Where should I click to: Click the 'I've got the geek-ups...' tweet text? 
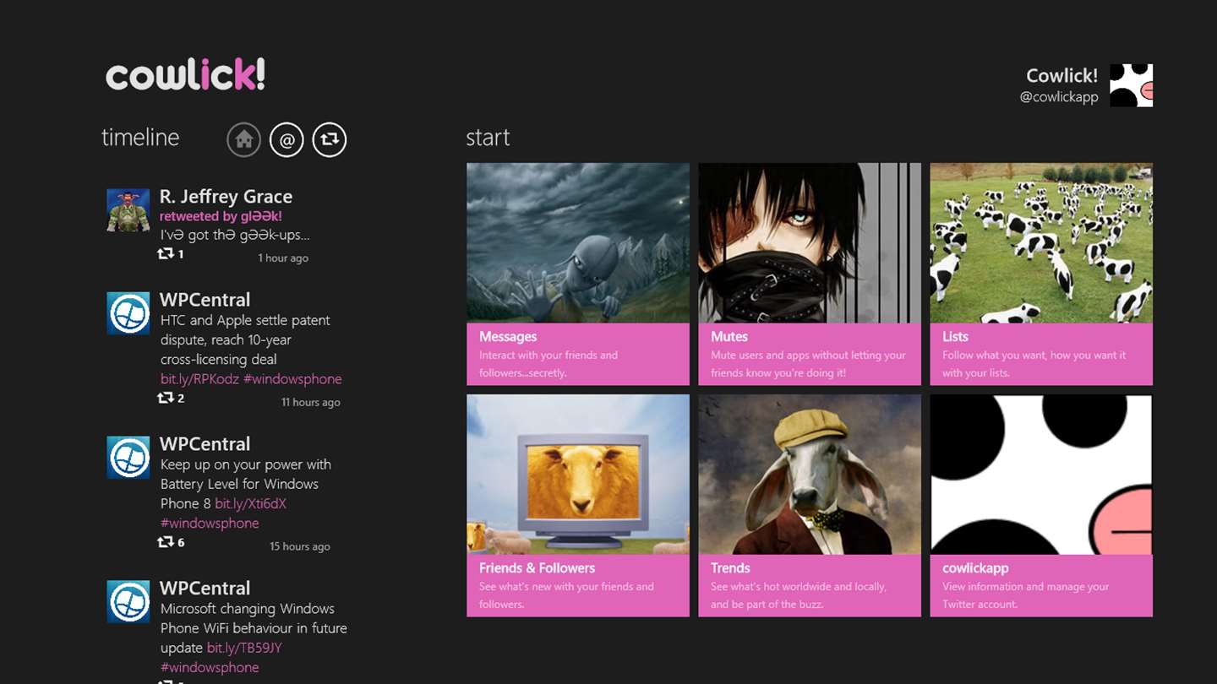235,236
